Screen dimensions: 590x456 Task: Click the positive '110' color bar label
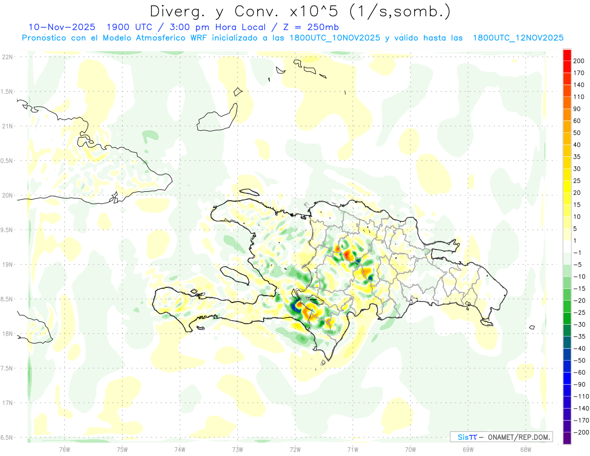tap(579, 97)
